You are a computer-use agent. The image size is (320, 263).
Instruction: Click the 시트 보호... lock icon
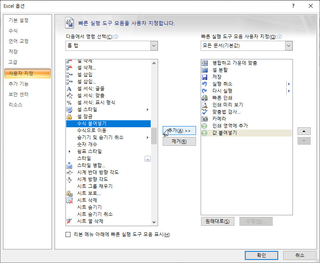[x=69, y=193]
